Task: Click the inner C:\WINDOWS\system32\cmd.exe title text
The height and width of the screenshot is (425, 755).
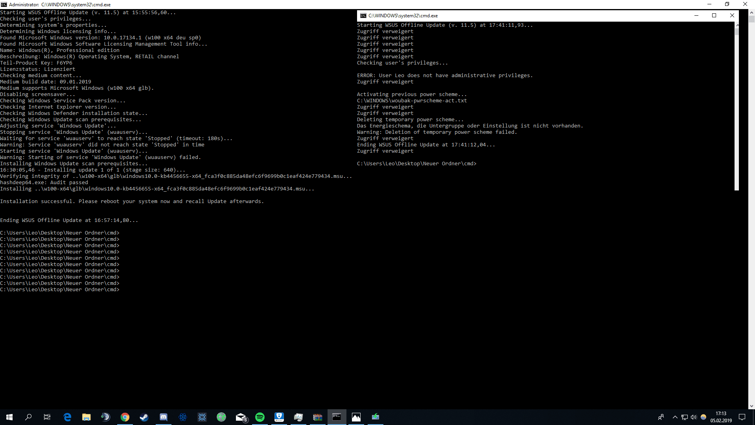Action: coord(403,16)
